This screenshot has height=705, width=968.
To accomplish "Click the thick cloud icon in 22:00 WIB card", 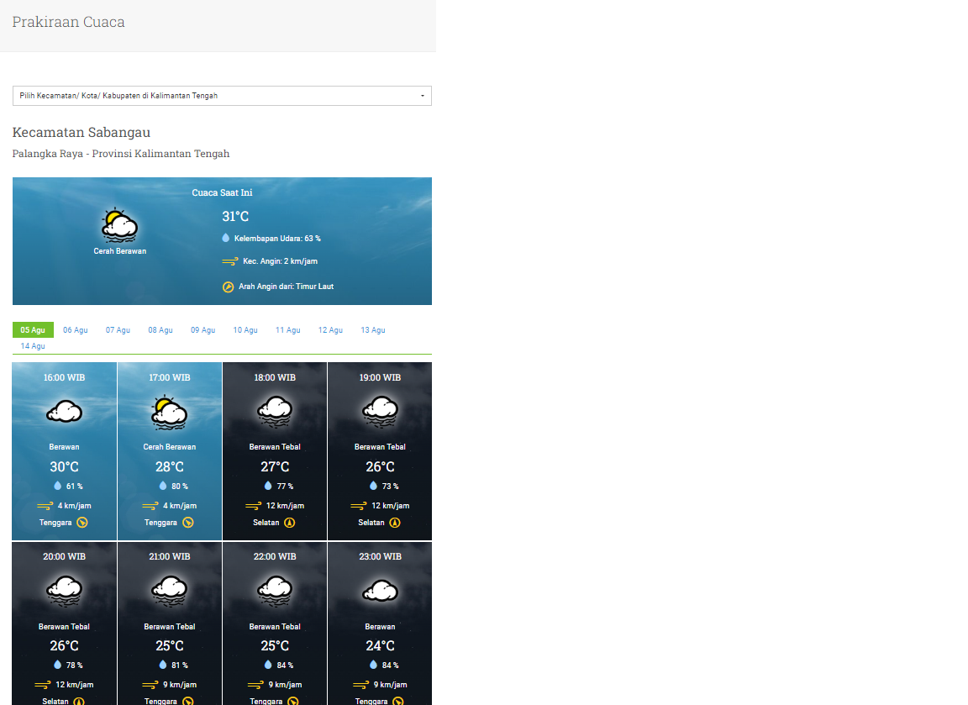I will tap(275, 591).
